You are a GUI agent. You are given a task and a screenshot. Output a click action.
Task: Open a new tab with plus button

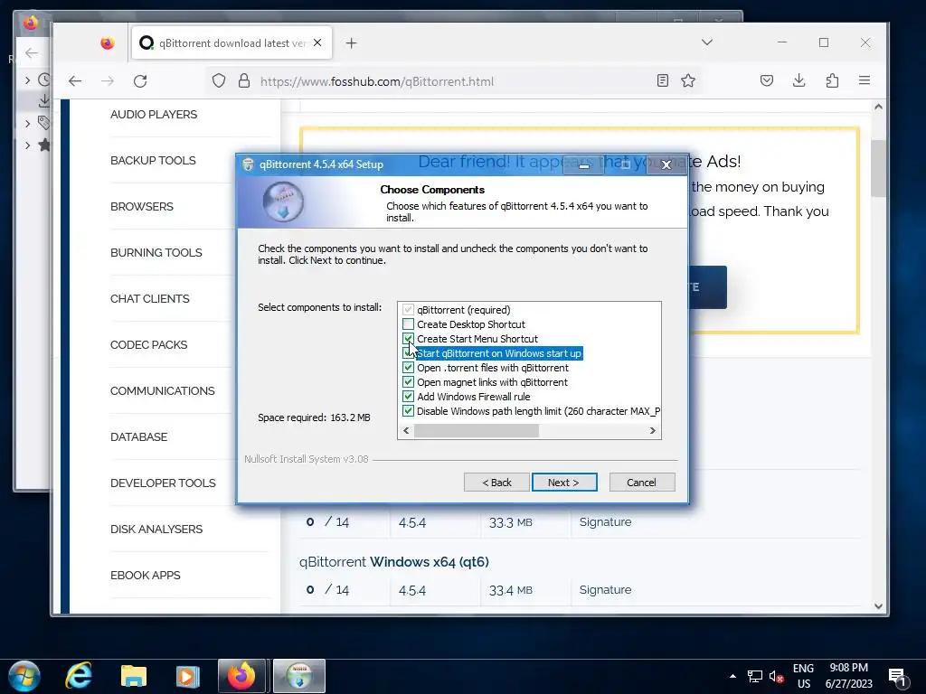pos(352,43)
